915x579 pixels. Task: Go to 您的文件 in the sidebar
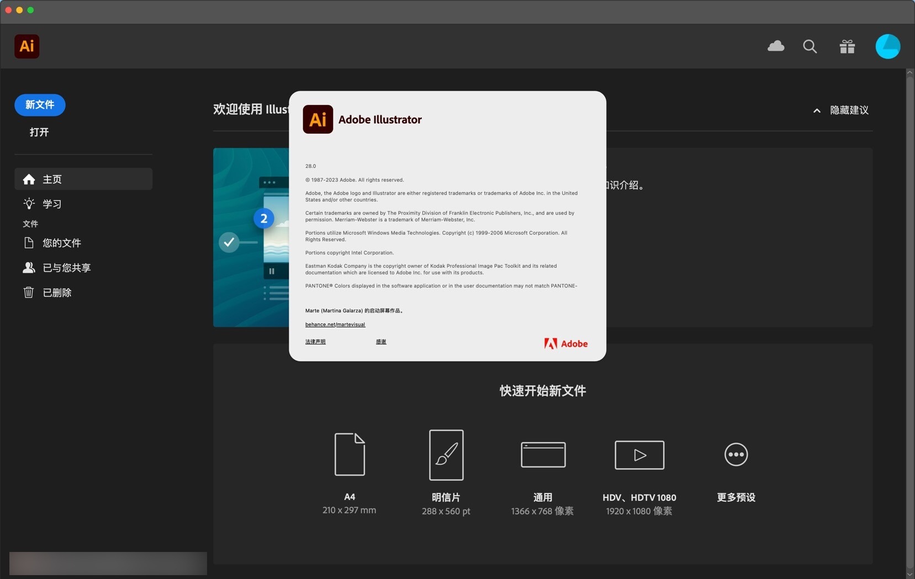83,243
